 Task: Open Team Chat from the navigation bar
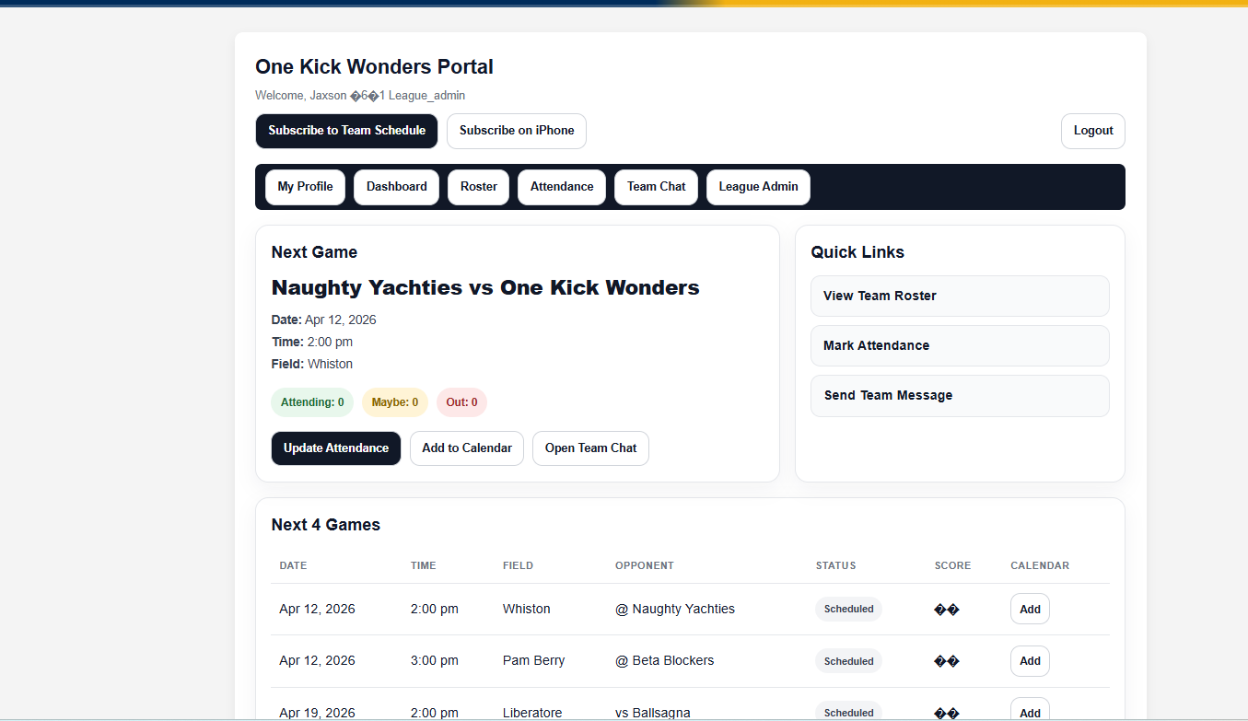pyautogui.click(x=656, y=187)
